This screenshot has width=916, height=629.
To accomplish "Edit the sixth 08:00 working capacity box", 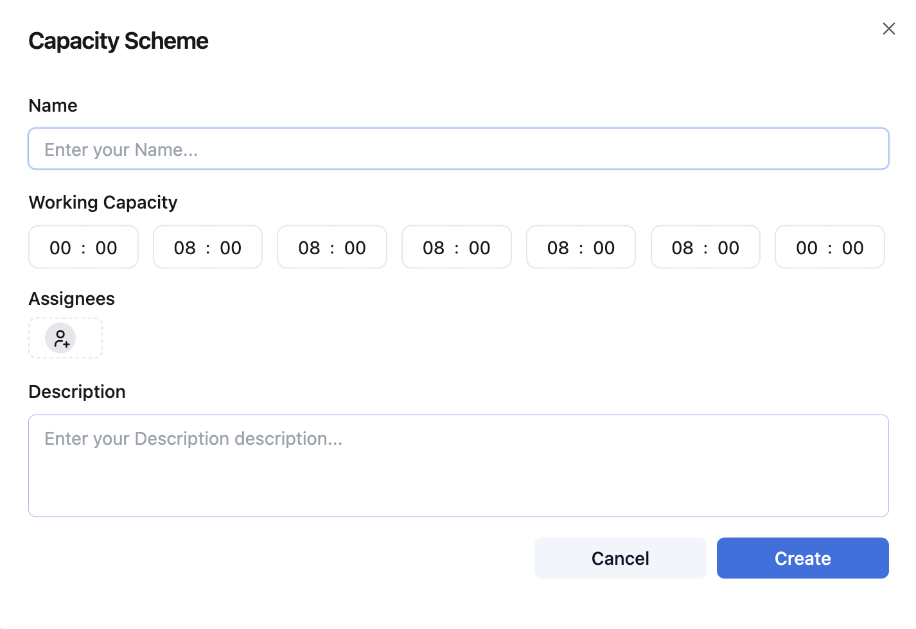I will click(705, 247).
